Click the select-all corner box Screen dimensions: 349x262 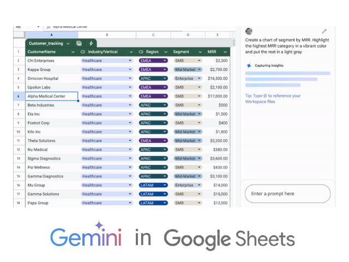[19, 34]
